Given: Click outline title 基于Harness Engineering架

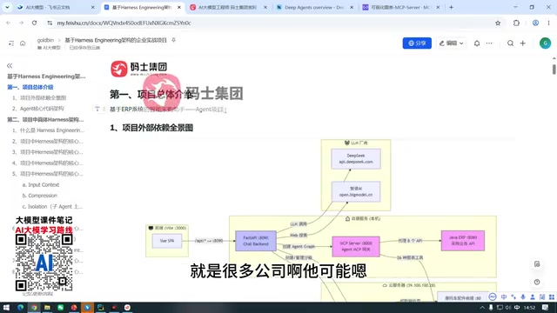Looking at the screenshot, I should (x=46, y=77).
